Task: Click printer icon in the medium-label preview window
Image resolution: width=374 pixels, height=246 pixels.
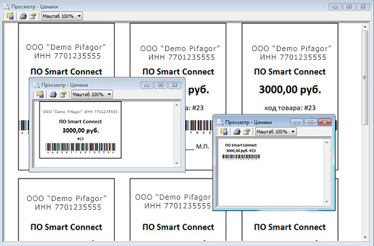Action: [x=53, y=95]
